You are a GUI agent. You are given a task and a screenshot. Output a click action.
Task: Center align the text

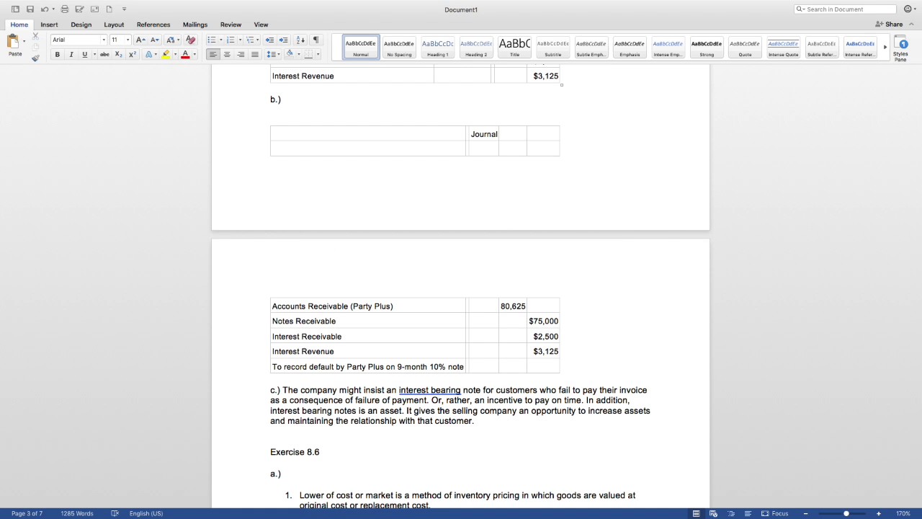click(x=227, y=55)
